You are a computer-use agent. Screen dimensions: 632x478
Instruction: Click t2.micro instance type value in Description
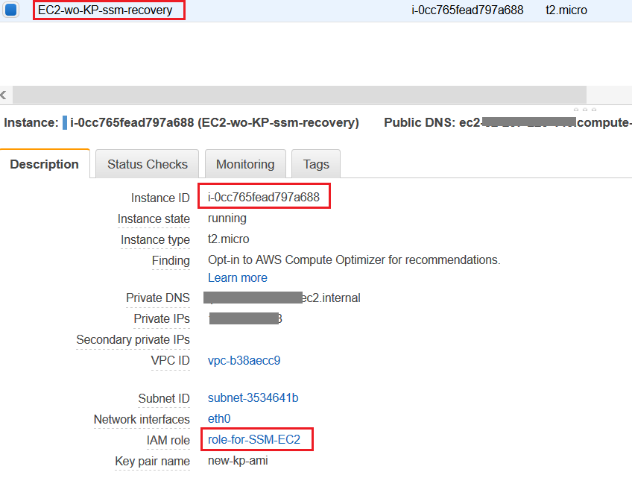pos(229,239)
